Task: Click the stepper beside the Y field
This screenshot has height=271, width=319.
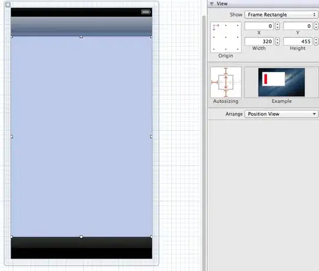Action: [316, 26]
